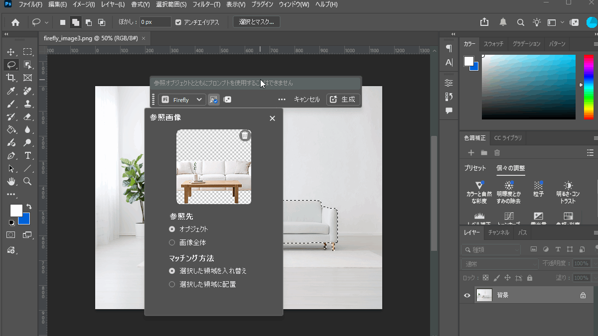The height and width of the screenshot is (336, 598).
Task: Select the オブジェクト radio option
Action: tap(172, 229)
